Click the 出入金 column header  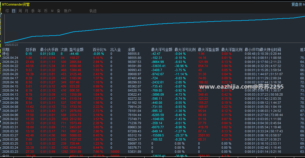tap(115, 50)
